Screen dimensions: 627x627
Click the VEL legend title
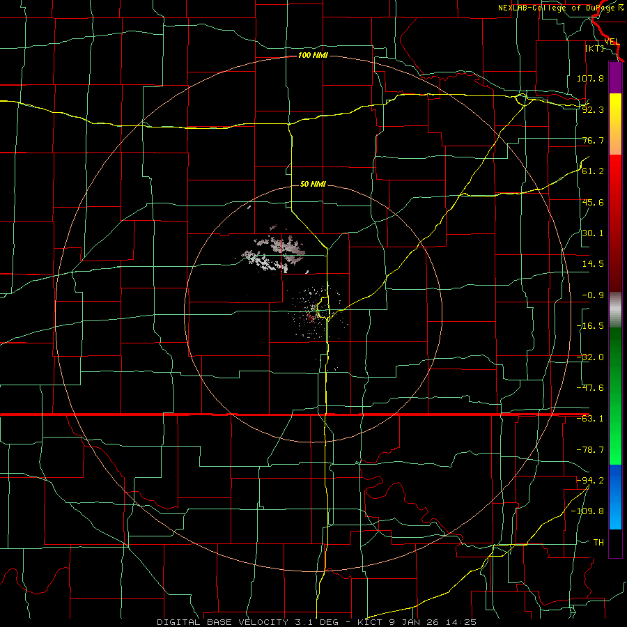coord(612,41)
